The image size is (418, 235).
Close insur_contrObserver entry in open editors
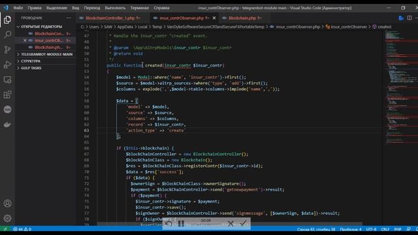click(x=25, y=40)
